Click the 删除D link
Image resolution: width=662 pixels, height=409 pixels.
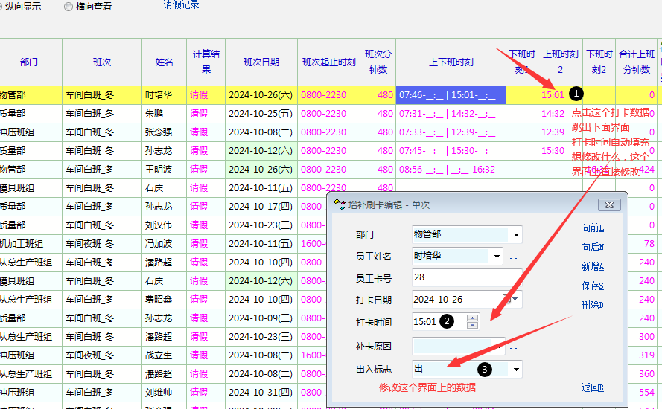[592, 305]
